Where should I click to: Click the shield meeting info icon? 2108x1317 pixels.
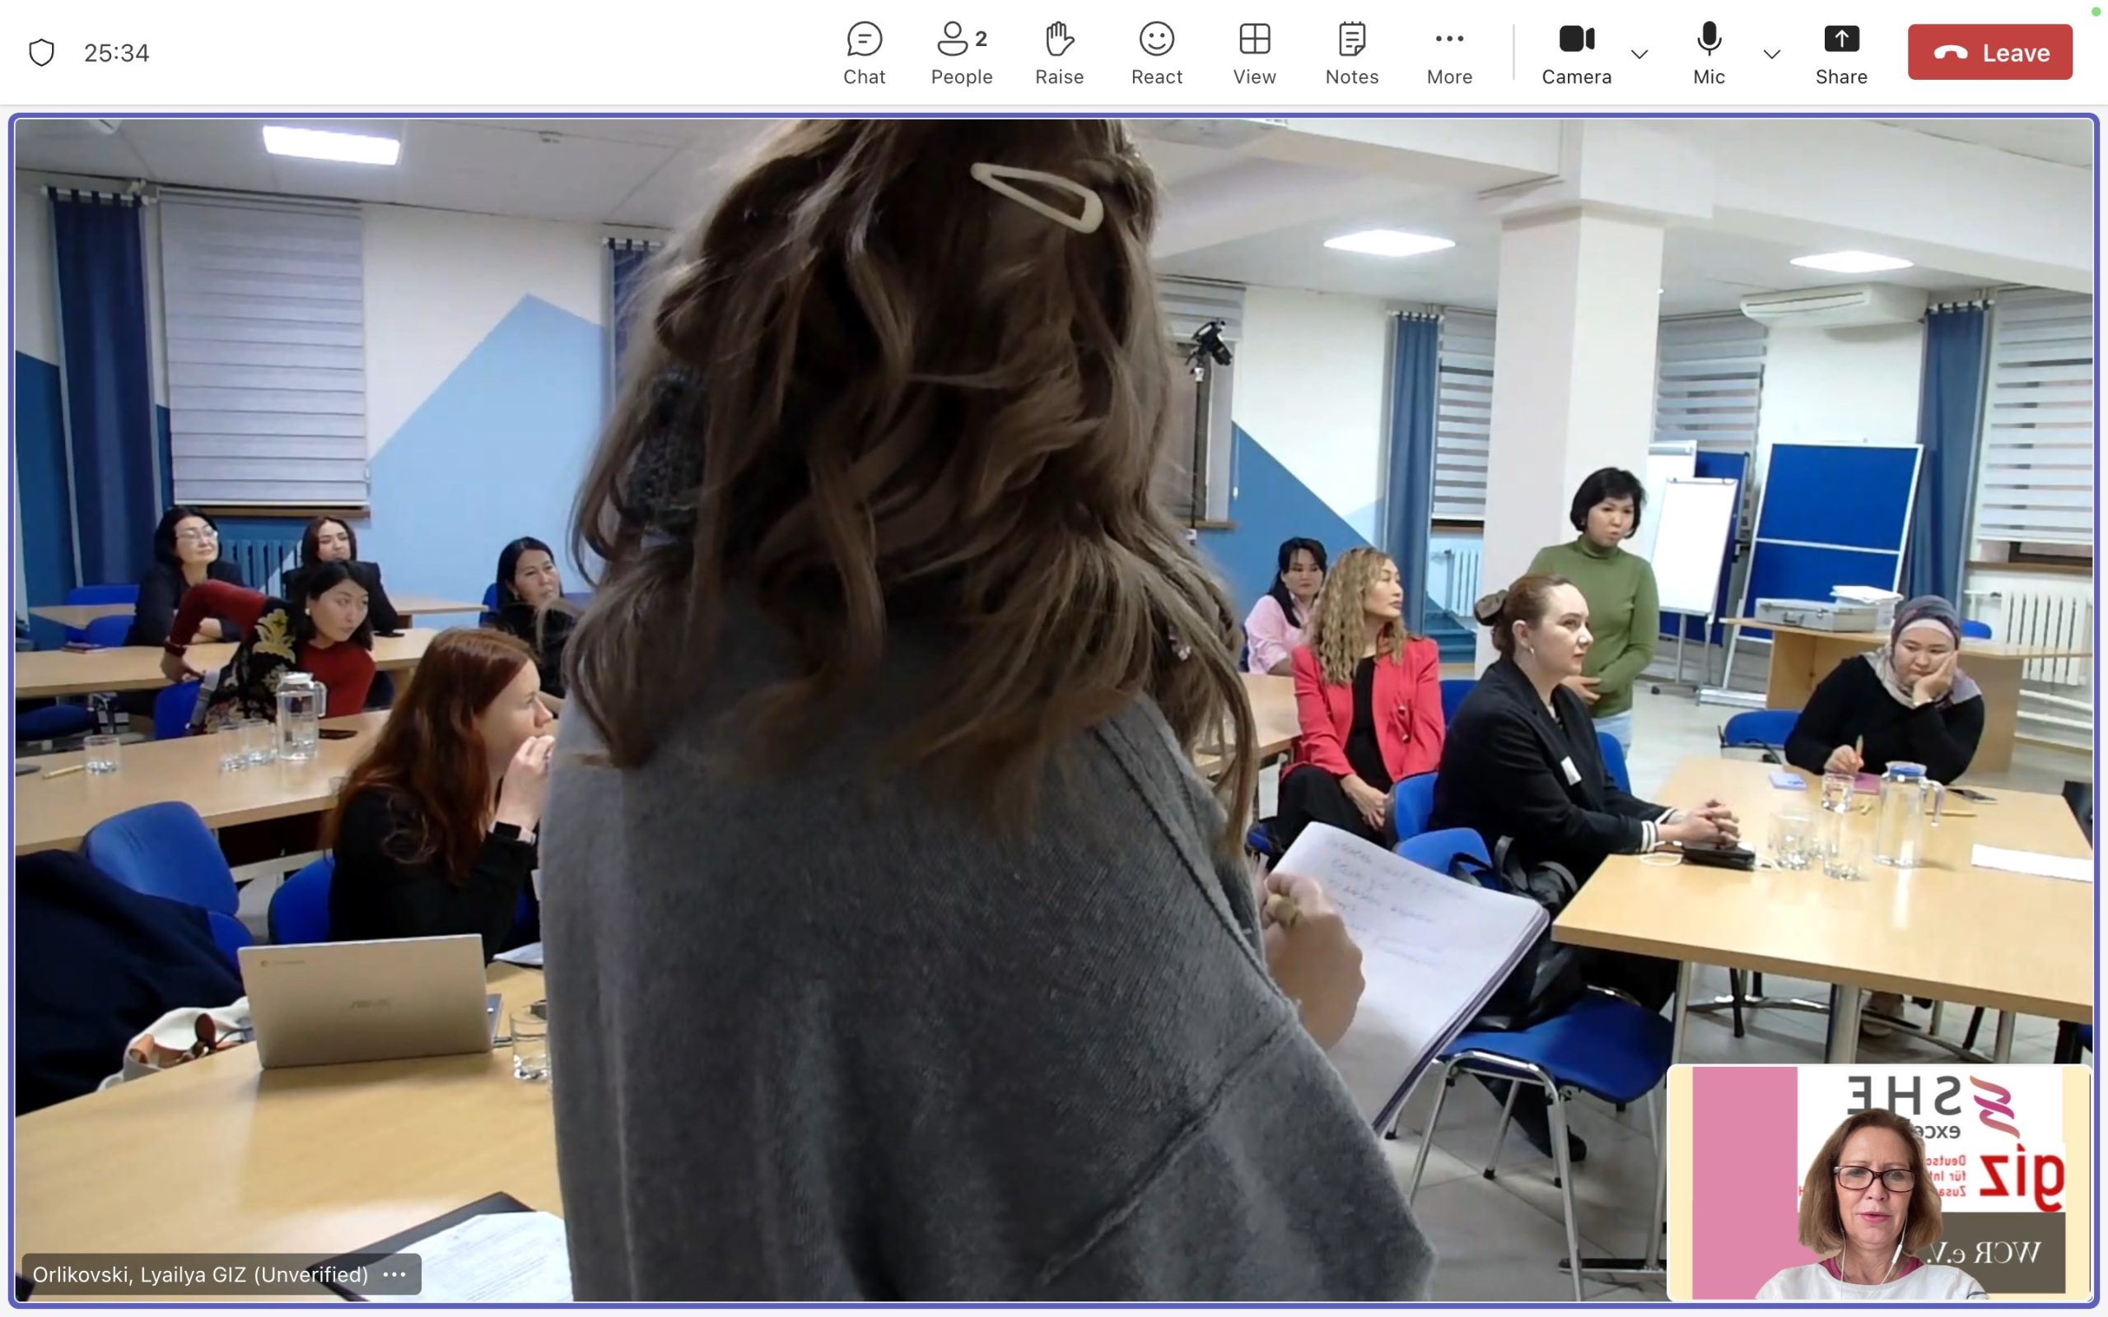click(41, 52)
